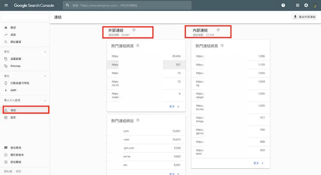Open the Google apps grid

pos(298,5)
